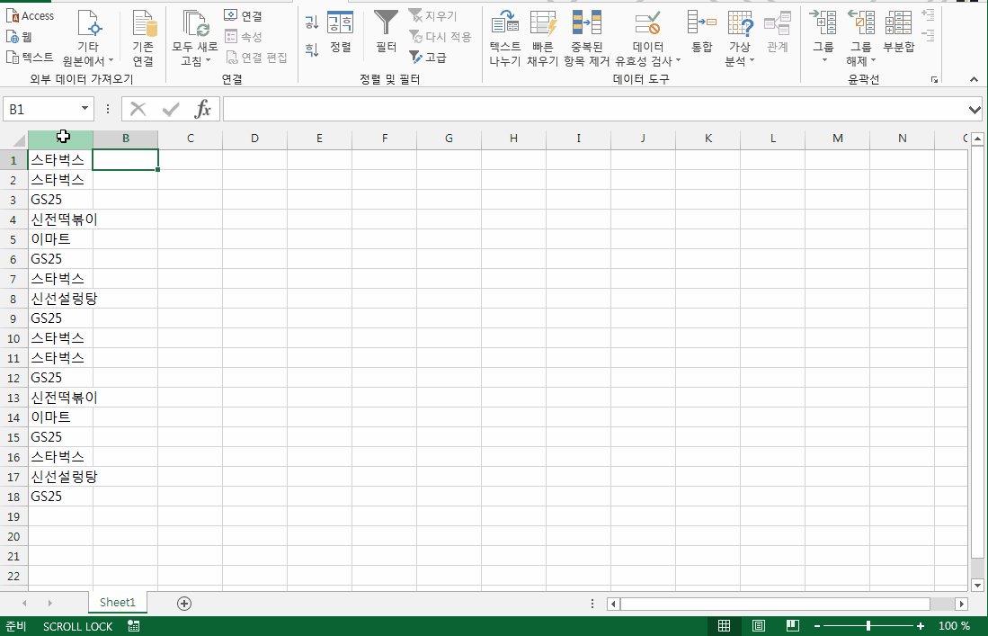Screen dimensions: 988x636
Task: Select cell A14 containing 이마트
Action: [60, 417]
